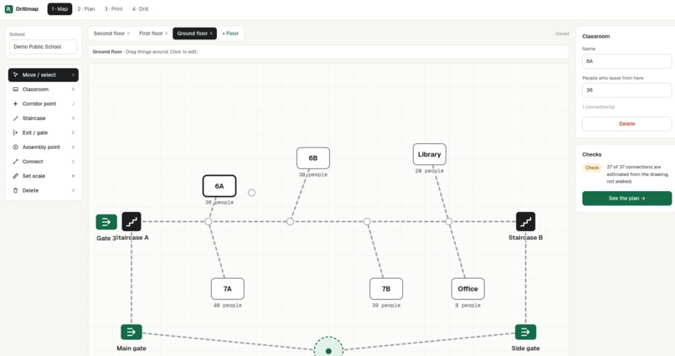Select the Library room box
The width and height of the screenshot is (675, 356).
(429, 154)
